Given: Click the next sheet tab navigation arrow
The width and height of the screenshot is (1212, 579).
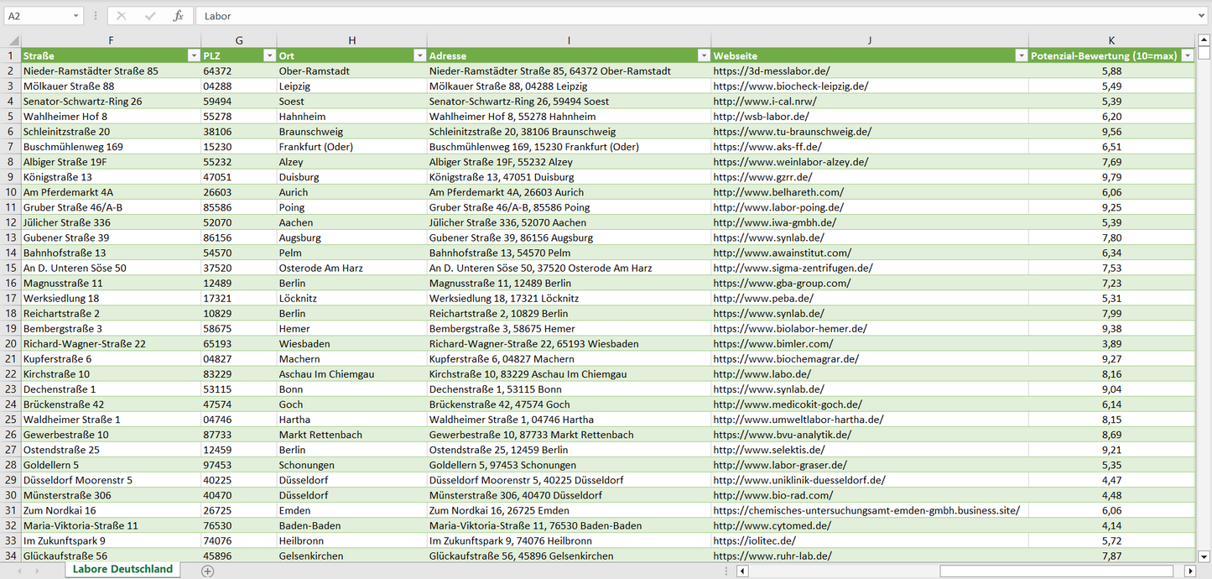Looking at the screenshot, I should (x=37, y=571).
